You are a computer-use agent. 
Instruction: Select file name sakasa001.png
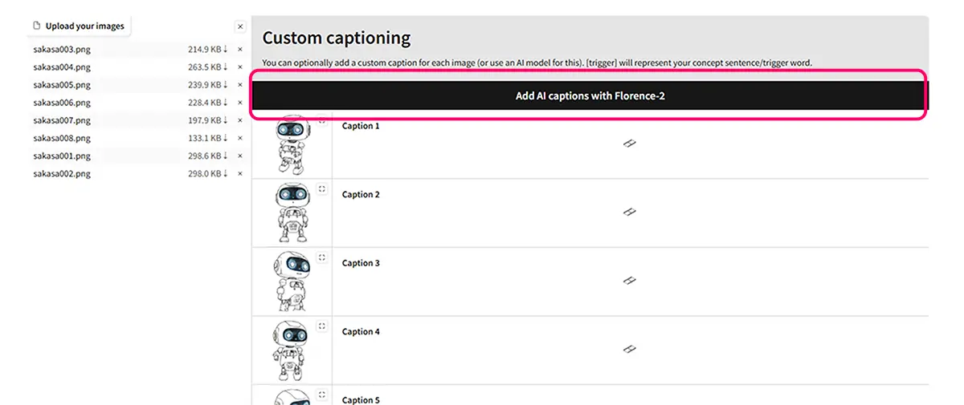pos(62,156)
